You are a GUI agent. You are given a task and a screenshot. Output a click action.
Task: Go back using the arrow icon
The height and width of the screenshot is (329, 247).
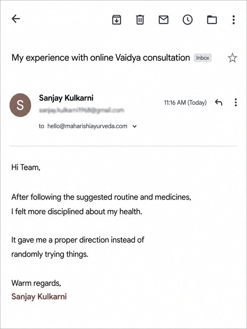click(x=16, y=19)
